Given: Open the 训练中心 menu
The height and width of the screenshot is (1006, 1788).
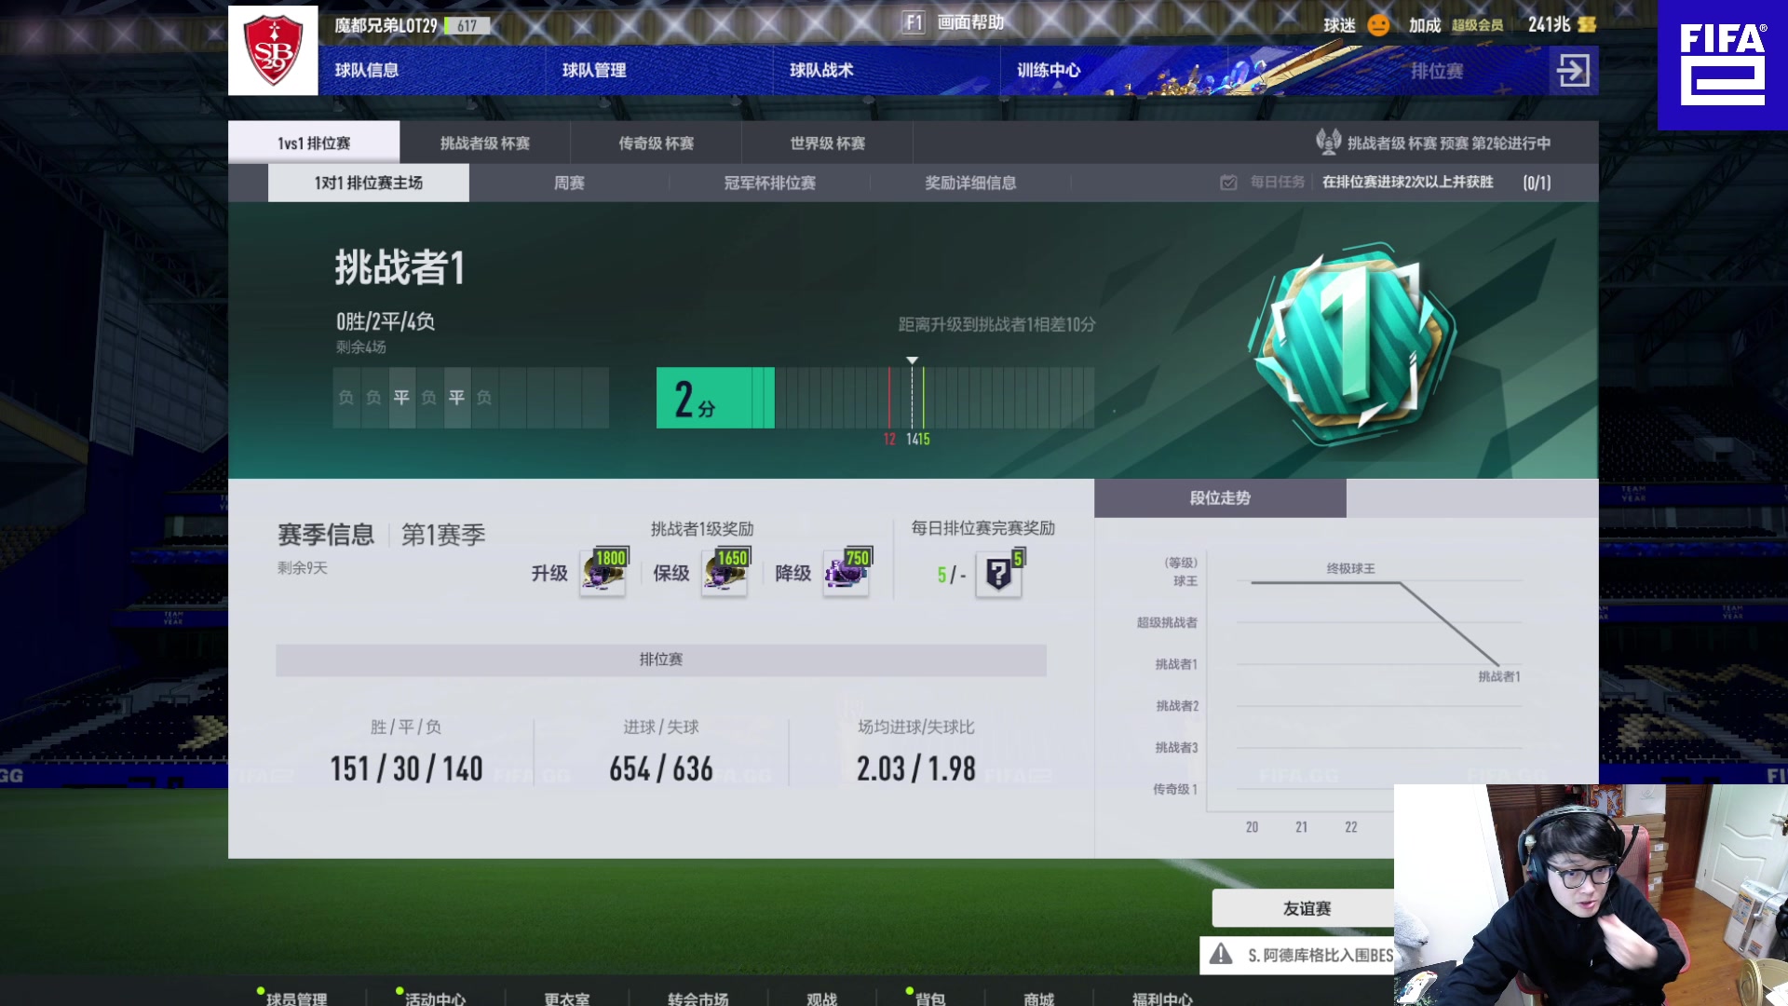Looking at the screenshot, I should 1049,70.
